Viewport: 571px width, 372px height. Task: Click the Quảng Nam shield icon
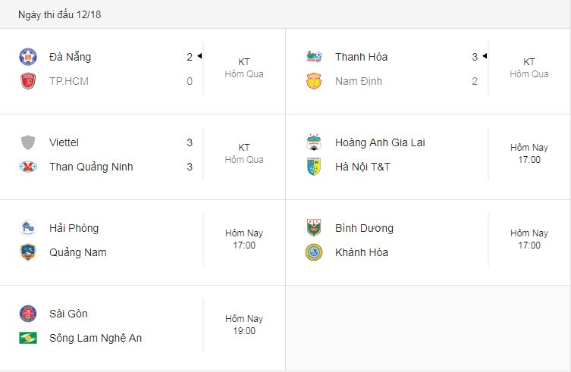pos(28,252)
